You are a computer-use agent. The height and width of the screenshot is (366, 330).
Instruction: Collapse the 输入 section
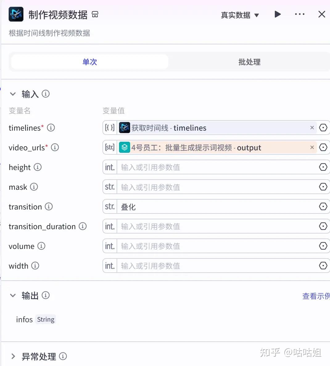click(13, 94)
